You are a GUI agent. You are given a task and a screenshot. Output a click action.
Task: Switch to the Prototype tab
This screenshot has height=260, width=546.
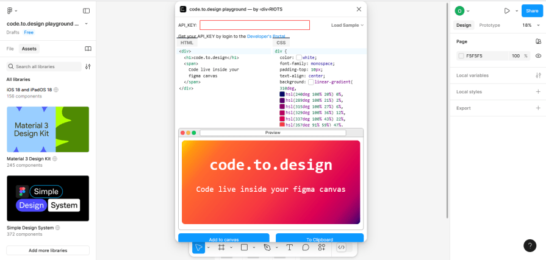coord(490,25)
